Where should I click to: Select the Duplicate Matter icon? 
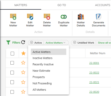64,17
